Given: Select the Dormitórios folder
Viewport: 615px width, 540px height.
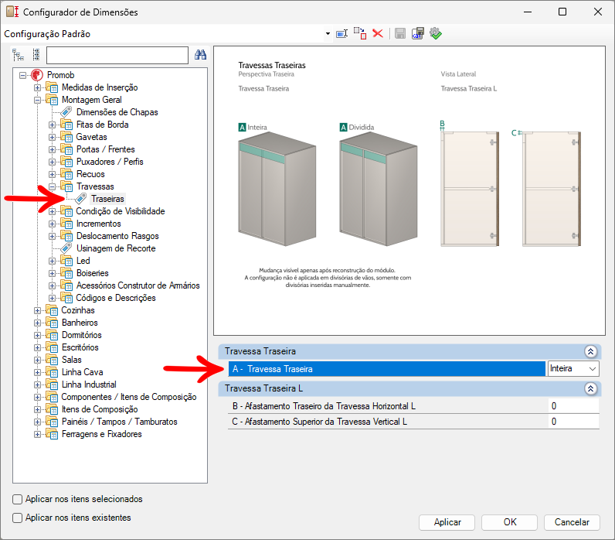Looking at the screenshot, I should pos(82,335).
